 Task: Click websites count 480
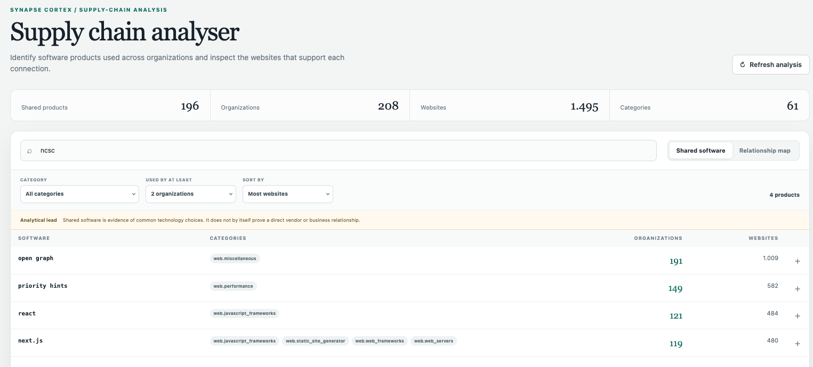772,340
